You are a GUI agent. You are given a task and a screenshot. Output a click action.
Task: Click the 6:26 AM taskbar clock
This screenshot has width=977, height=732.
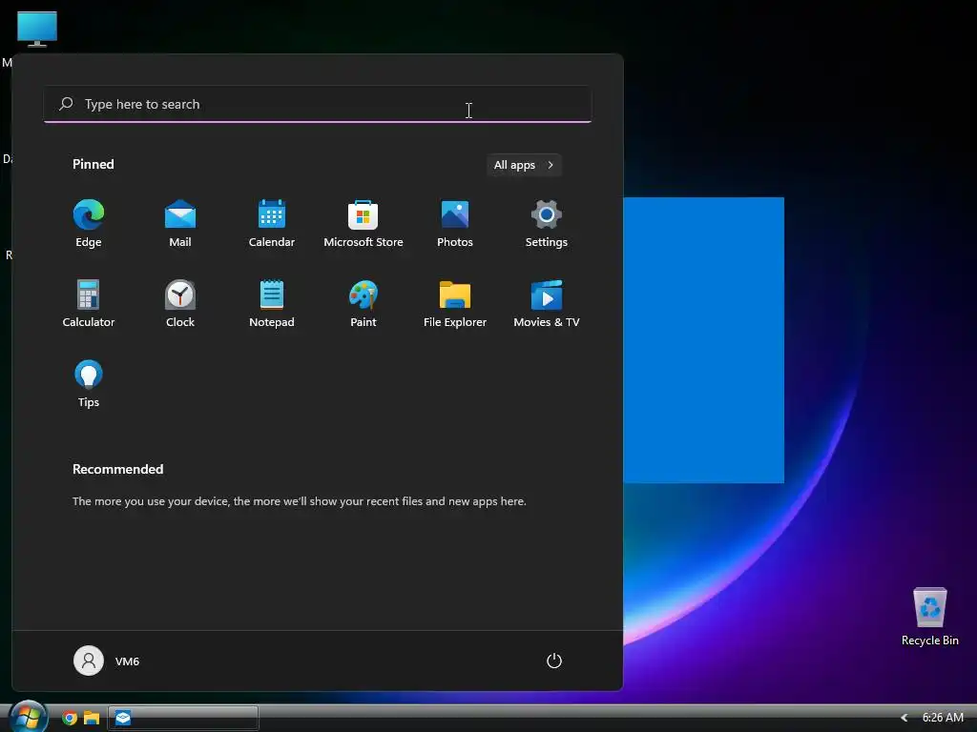(943, 718)
